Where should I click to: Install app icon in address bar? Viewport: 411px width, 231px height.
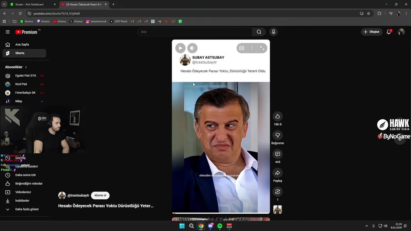[362, 13]
